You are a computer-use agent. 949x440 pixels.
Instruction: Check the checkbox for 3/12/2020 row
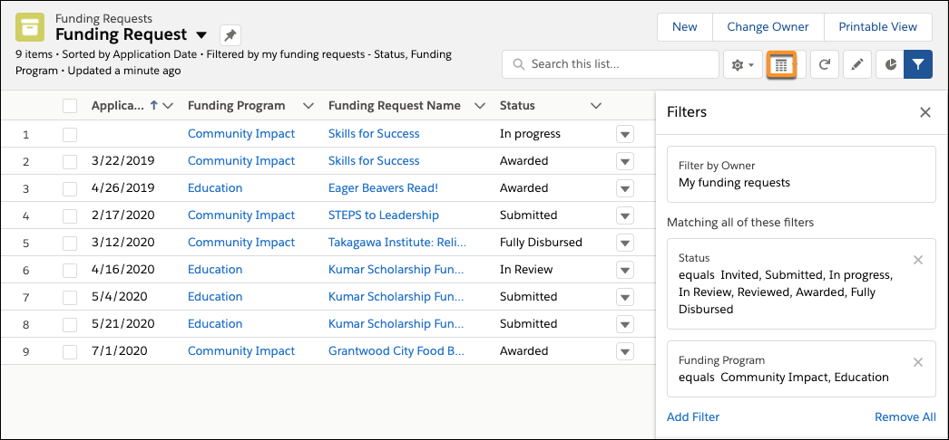click(x=70, y=244)
